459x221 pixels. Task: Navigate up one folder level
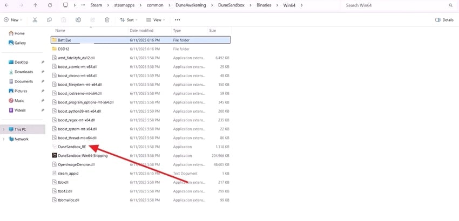pos(36,5)
